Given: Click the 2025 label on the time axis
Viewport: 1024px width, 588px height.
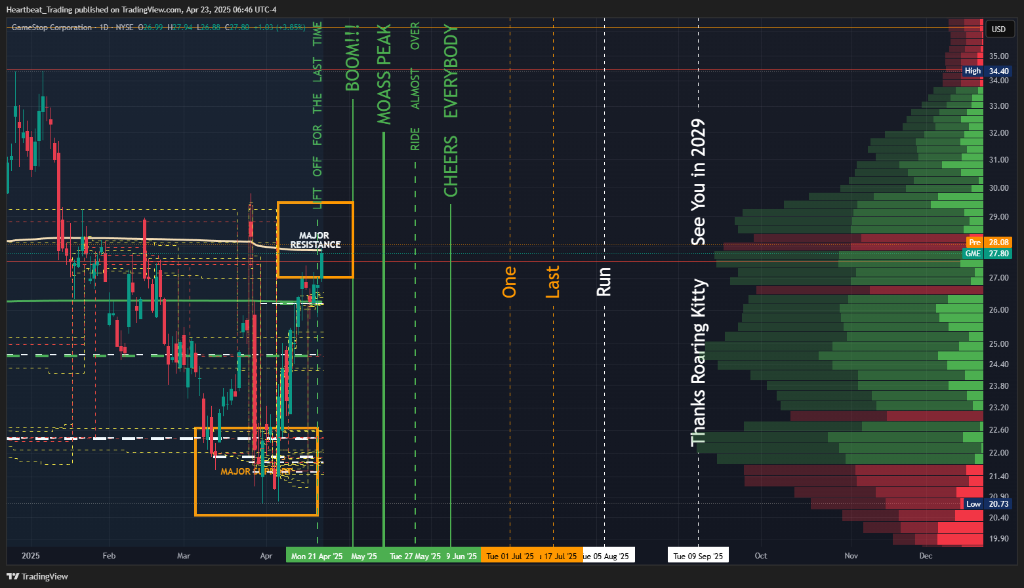Looking at the screenshot, I should [30, 556].
